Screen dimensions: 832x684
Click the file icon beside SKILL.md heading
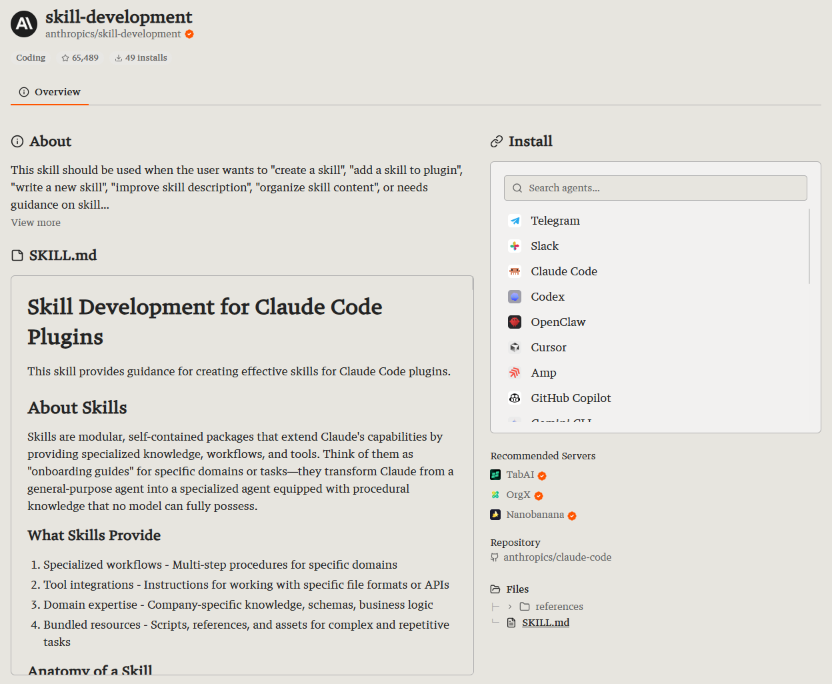point(17,255)
